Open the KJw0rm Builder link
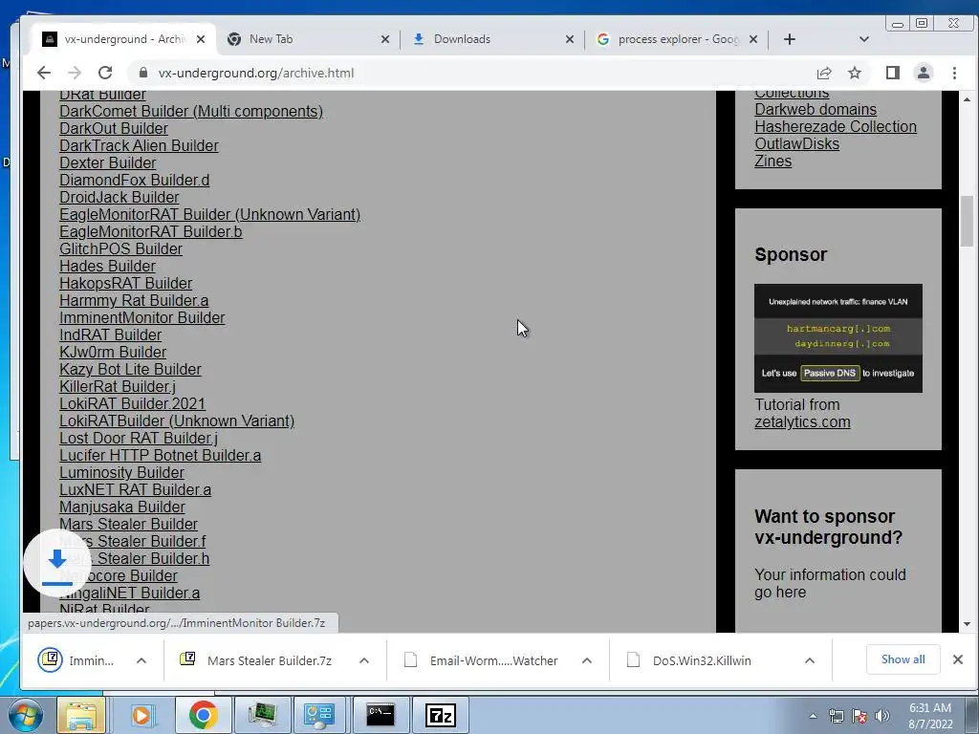 coord(113,352)
